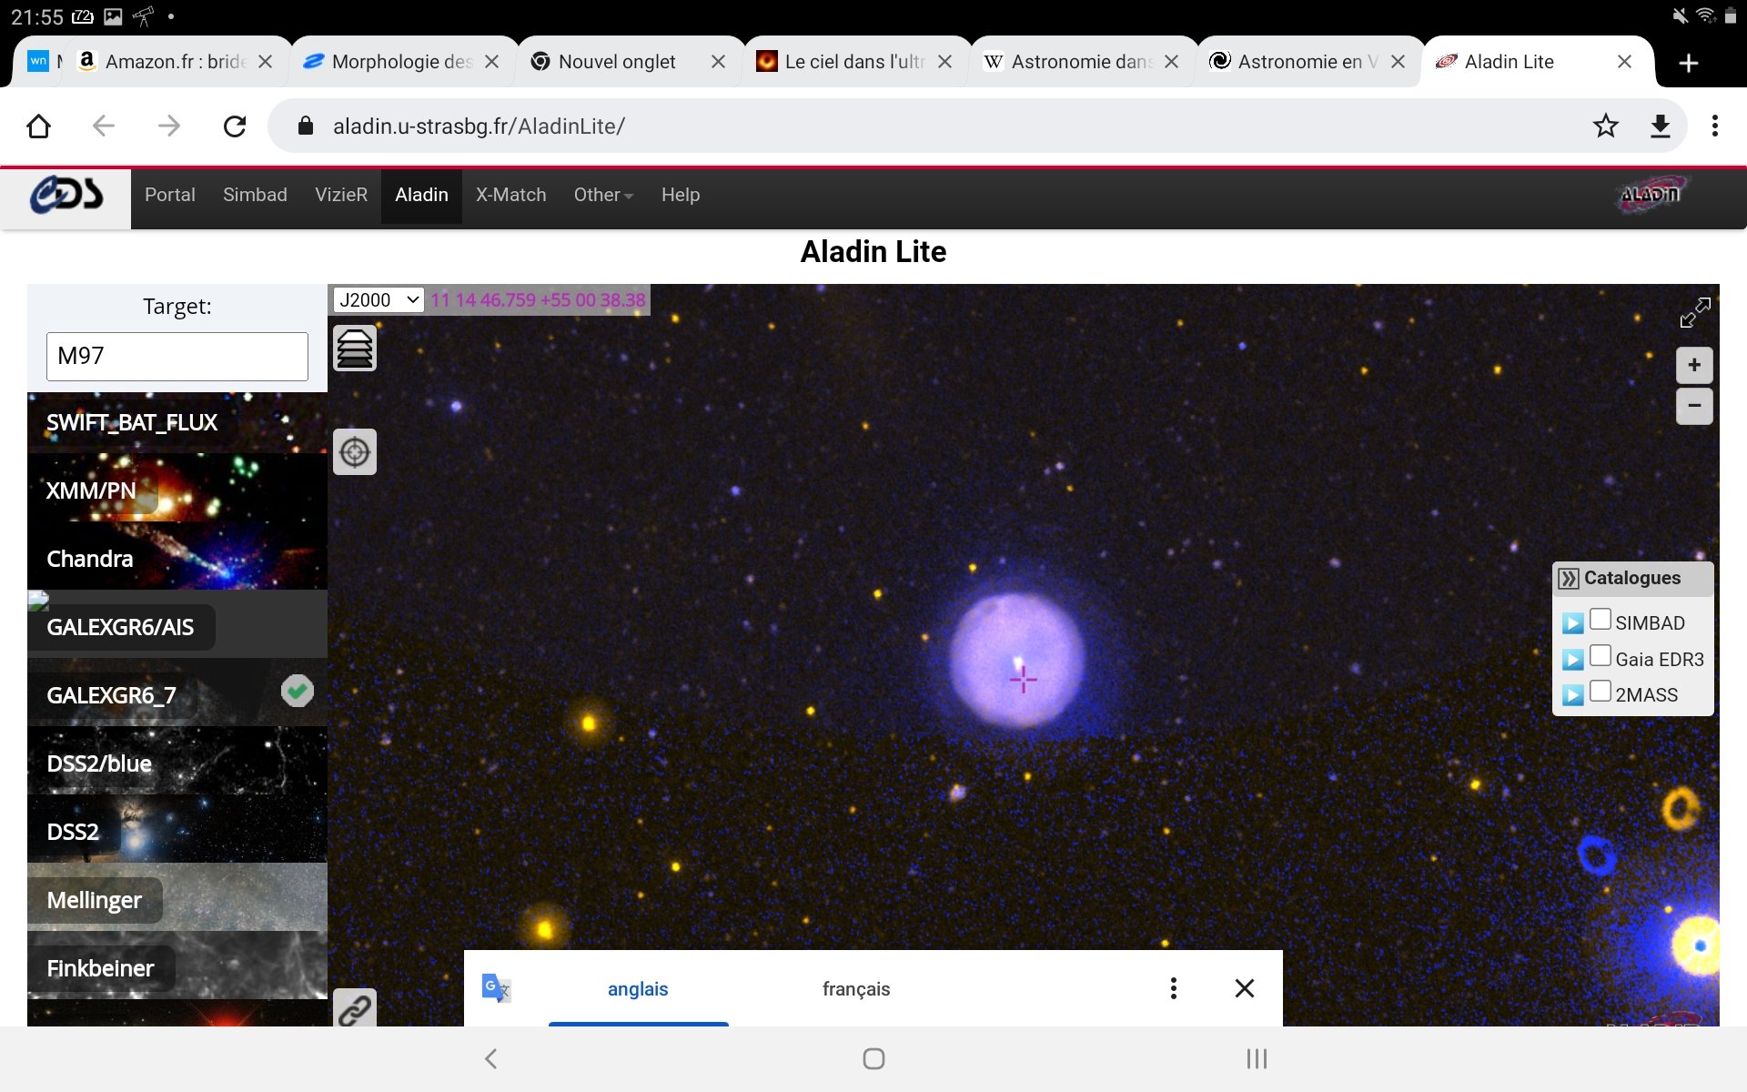The height and width of the screenshot is (1092, 1747).
Task: Zoom in with the plus button
Action: pyautogui.click(x=1694, y=365)
